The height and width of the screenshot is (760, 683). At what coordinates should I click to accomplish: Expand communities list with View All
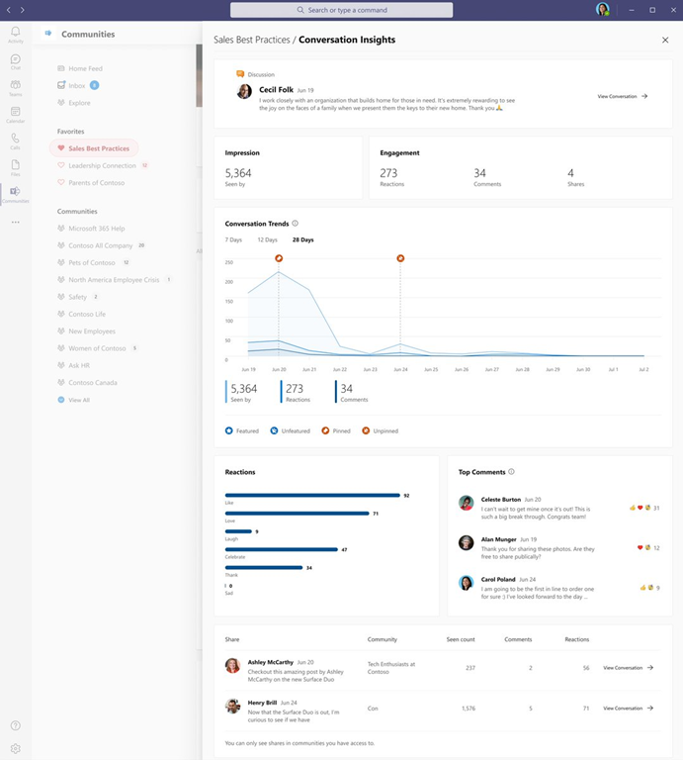(x=79, y=400)
